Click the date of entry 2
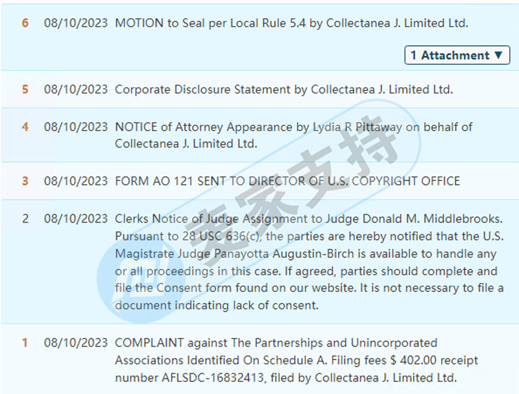The image size is (519, 394). click(76, 219)
